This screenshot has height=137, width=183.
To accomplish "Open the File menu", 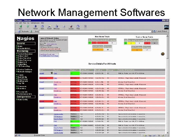I will (17, 23).
